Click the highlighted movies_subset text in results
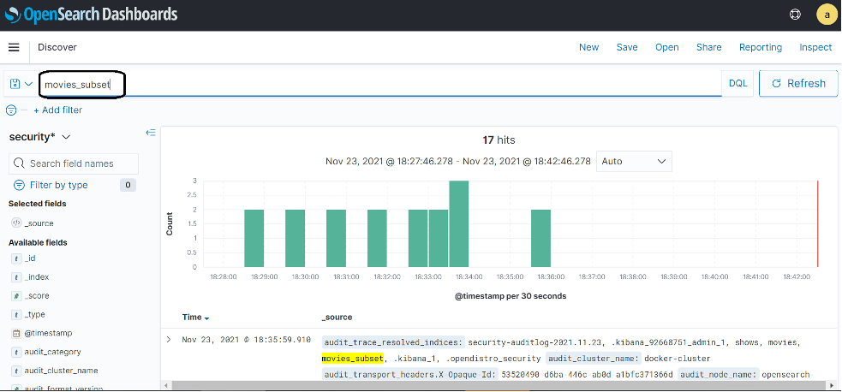Image resolution: width=842 pixels, height=392 pixels. pyautogui.click(x=352, y=359)
